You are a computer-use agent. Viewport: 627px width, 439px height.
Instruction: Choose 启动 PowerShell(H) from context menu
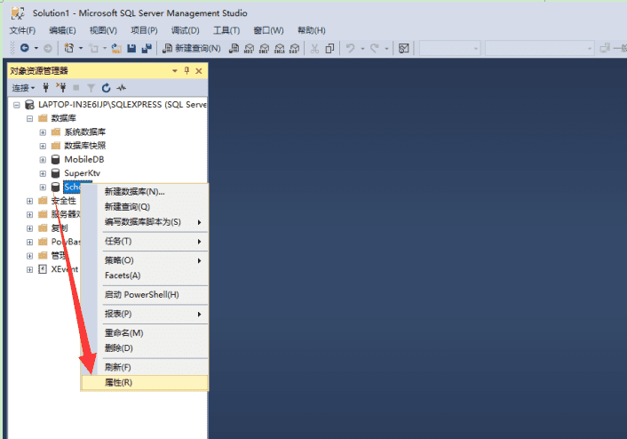pyautogui.click(x=145, y=295)
